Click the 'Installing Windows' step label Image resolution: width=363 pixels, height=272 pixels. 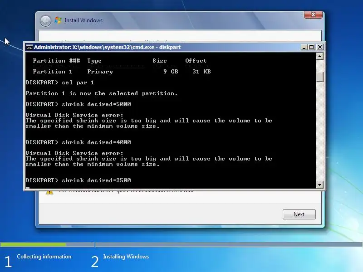(x=126, y=257)
